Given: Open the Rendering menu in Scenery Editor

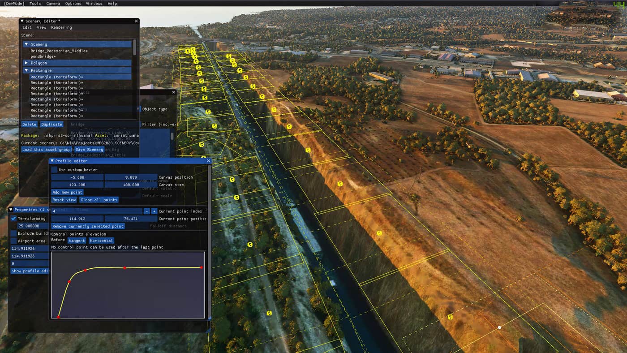Looking at the screenshot, I should (61, 27).
